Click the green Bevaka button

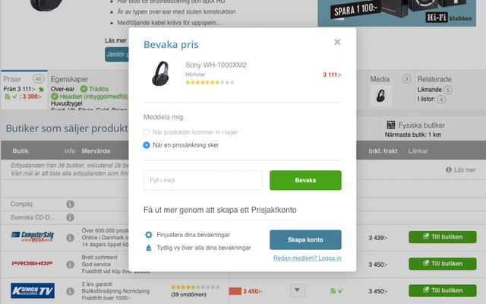tap(305, 180)
